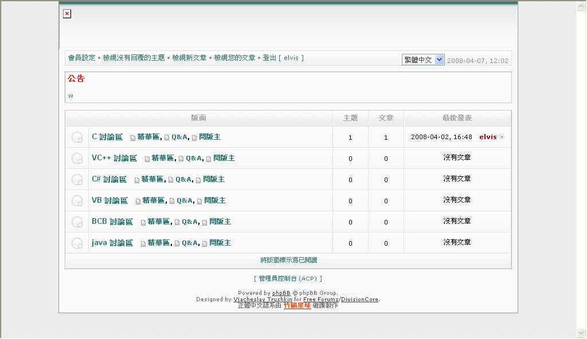Image resolution: width=587 pixels, height=339 pixels.
Task: Open 問版主 subforum under C# 討論區
Action: 214,179
